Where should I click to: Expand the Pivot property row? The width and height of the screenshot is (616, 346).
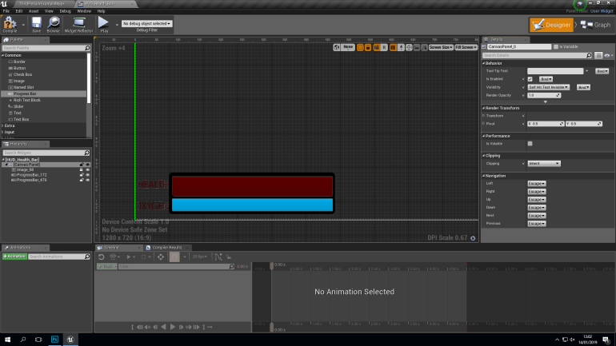tap(484, 124)
